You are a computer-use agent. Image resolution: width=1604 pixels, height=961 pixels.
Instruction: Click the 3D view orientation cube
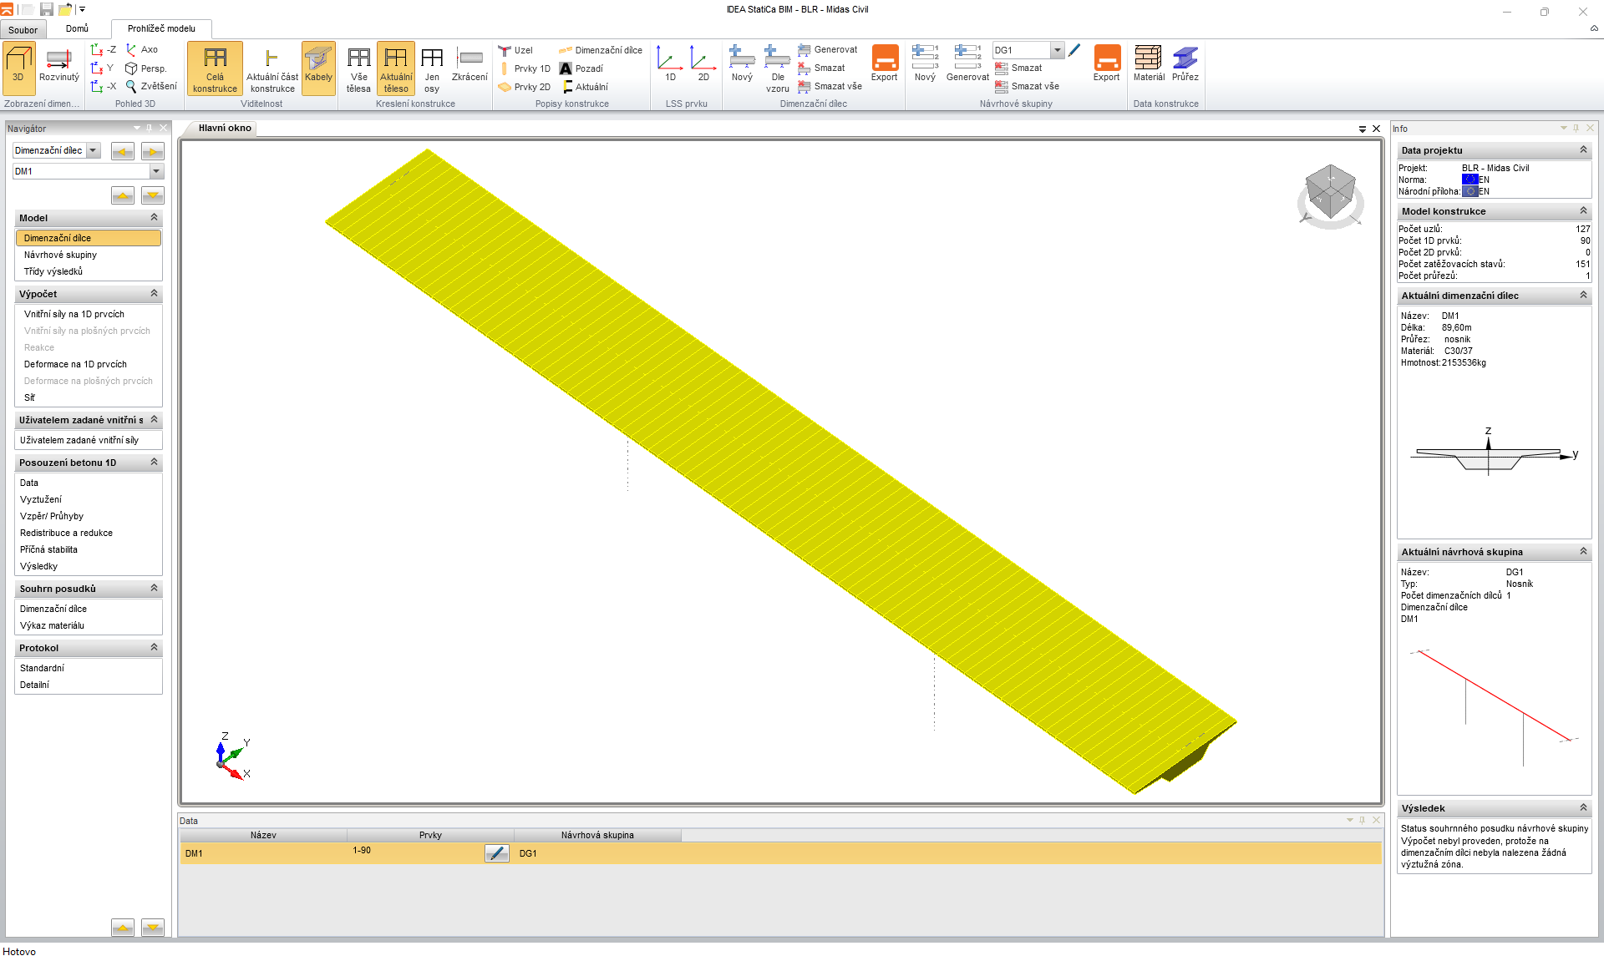pos(1330,191)
